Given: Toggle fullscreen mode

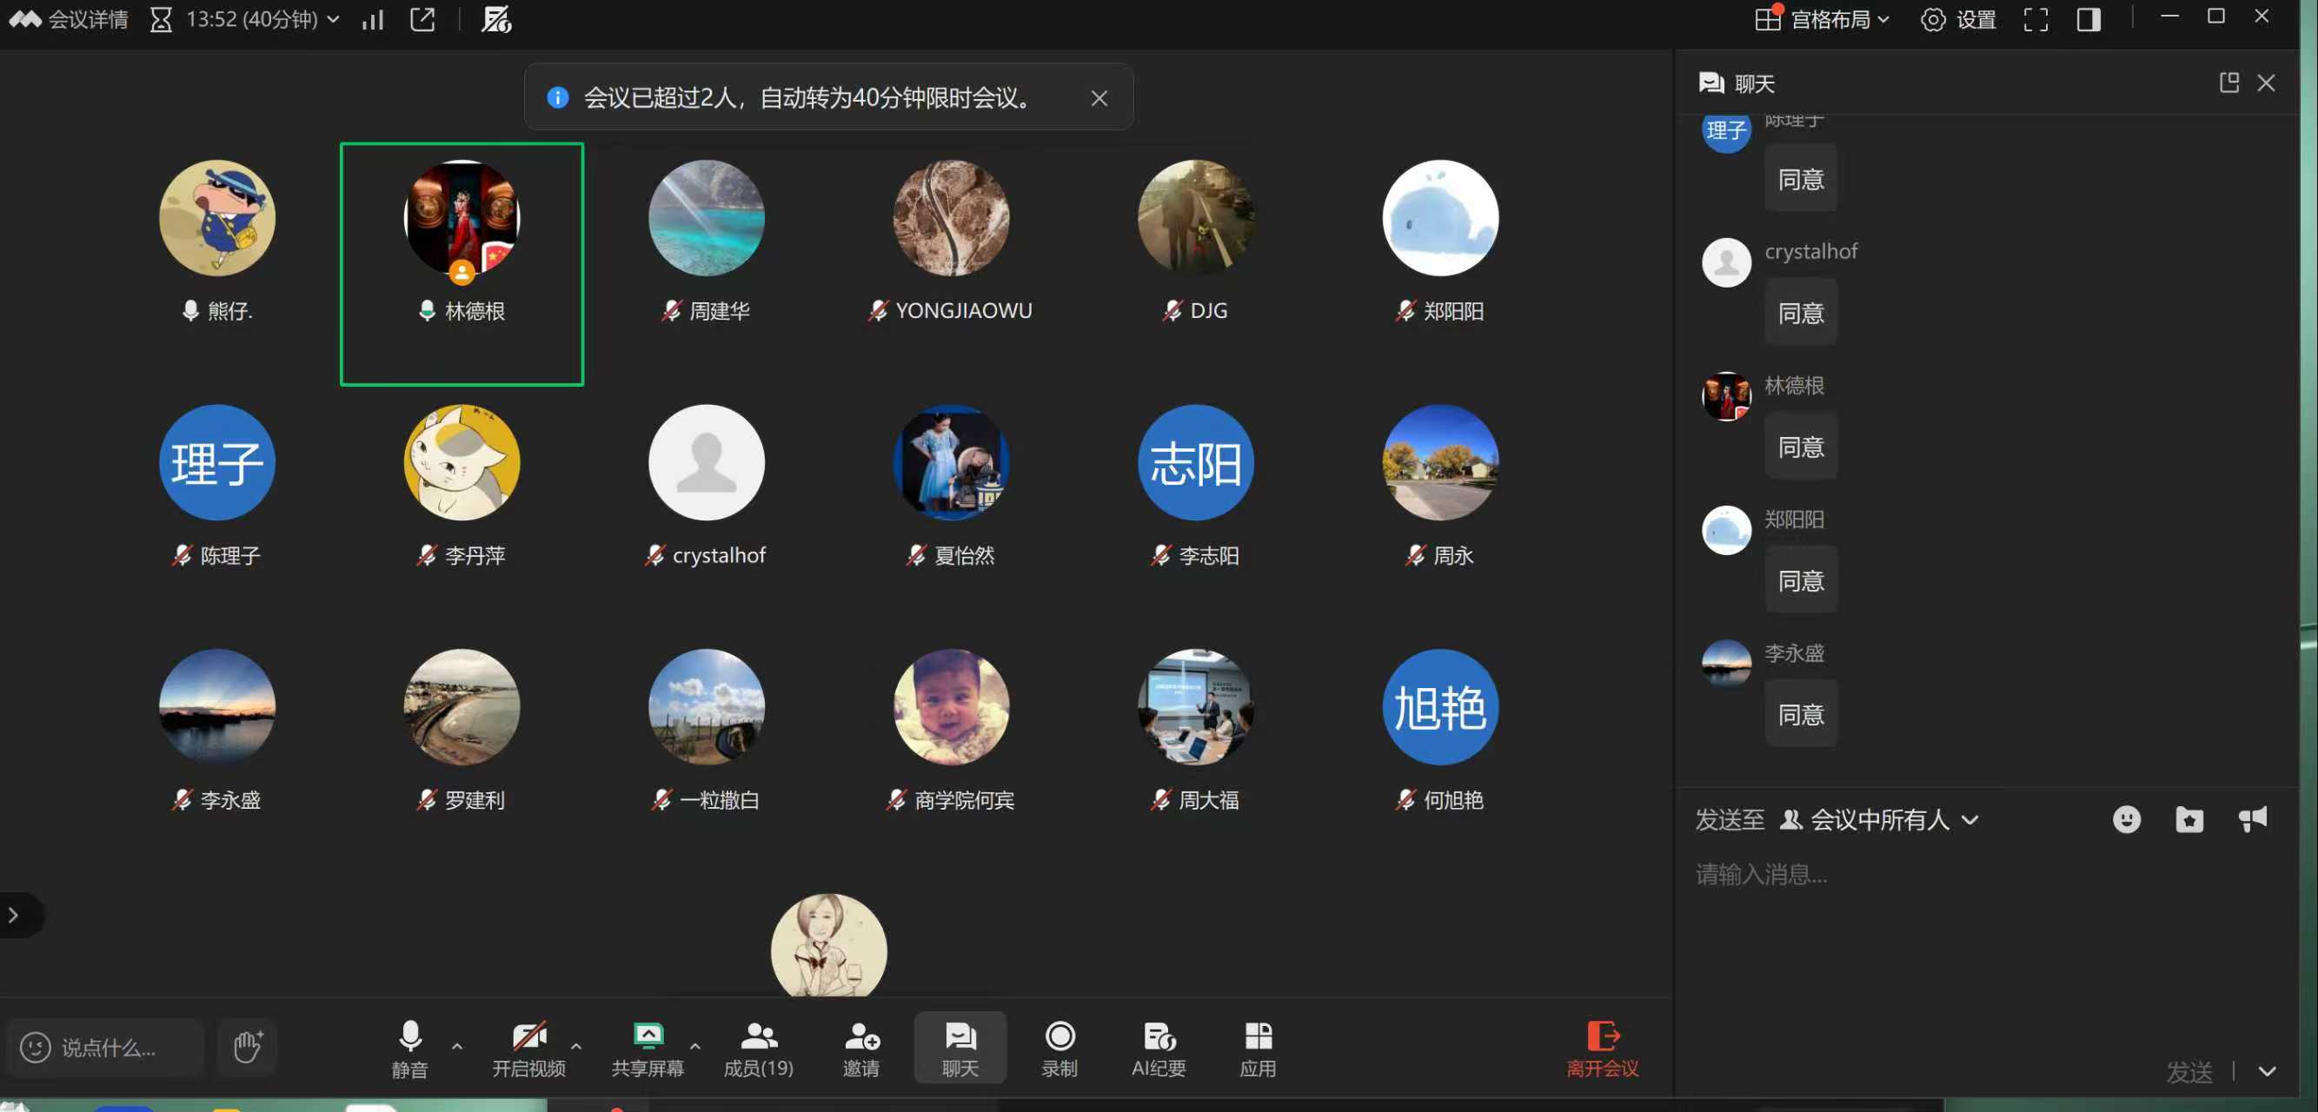Looking at the screenshot, I should 2036,19.
